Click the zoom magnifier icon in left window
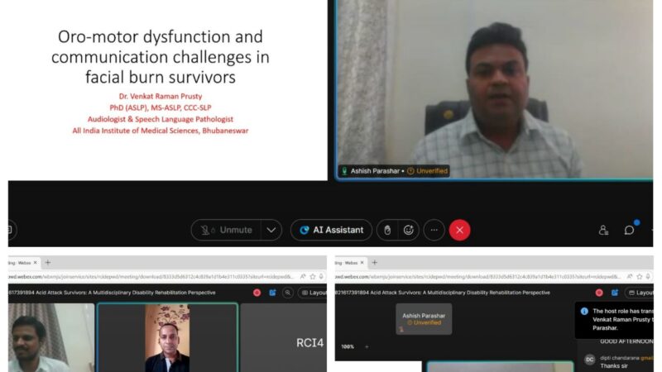 tap(287, 293)
